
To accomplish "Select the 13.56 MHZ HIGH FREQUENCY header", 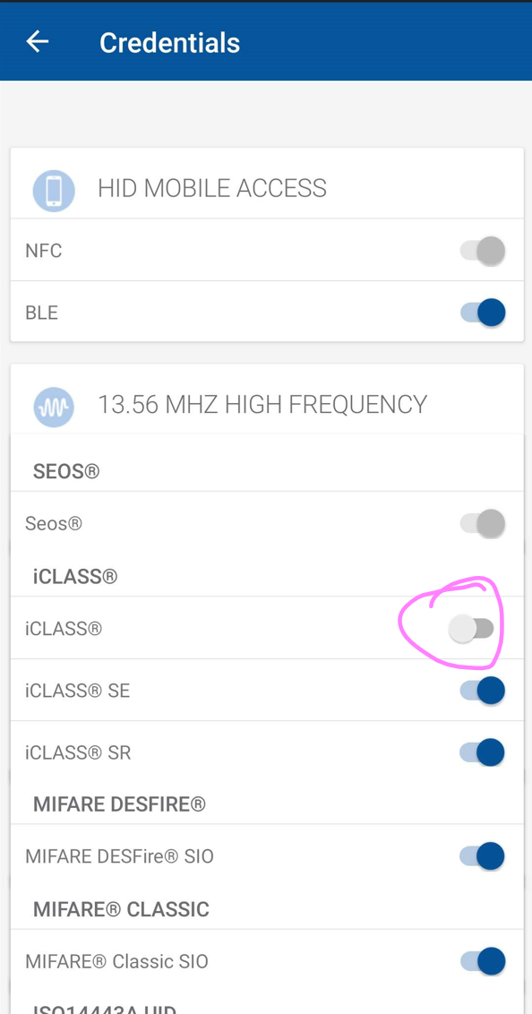I will (262, 404).
